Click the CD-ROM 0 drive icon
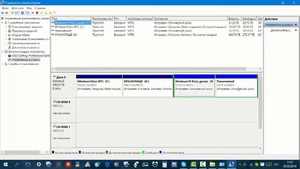 point(54,101)
